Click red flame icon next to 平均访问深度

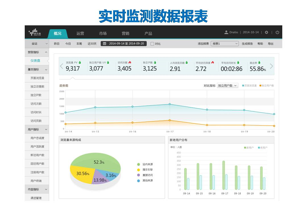(x=213, y=63)
